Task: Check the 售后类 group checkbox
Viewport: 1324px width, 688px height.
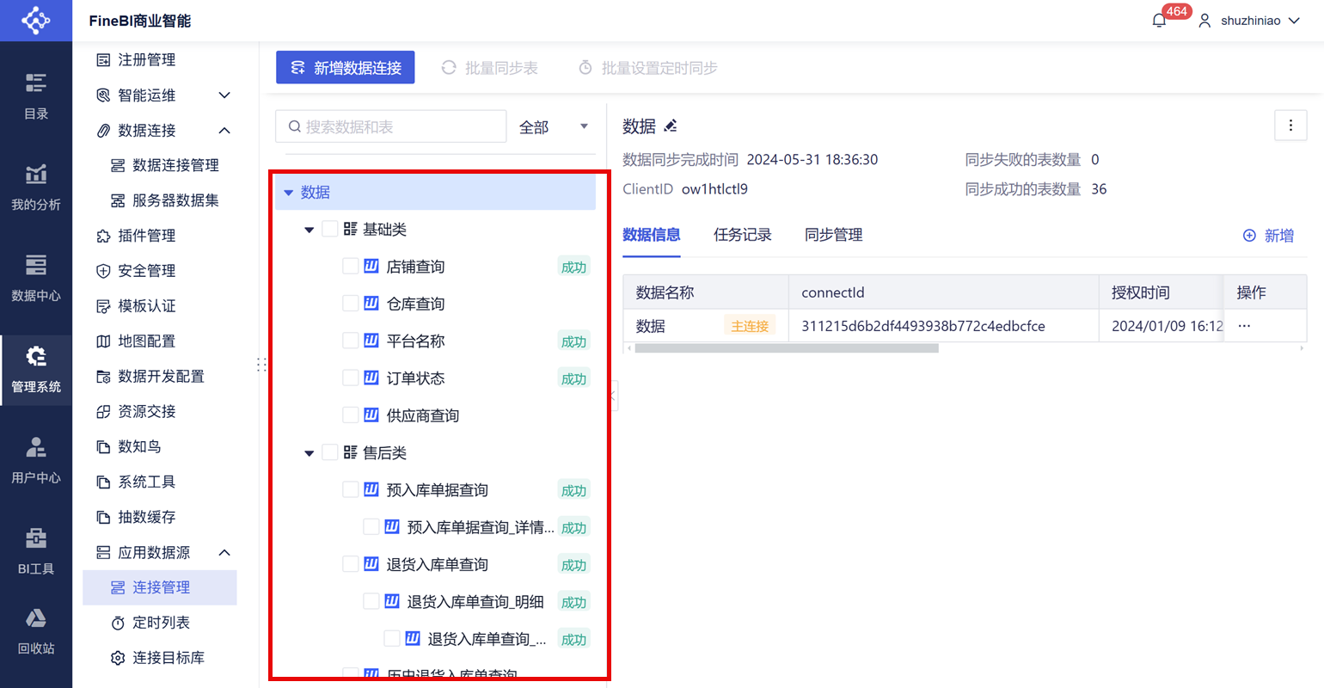Action: point(329,452)
